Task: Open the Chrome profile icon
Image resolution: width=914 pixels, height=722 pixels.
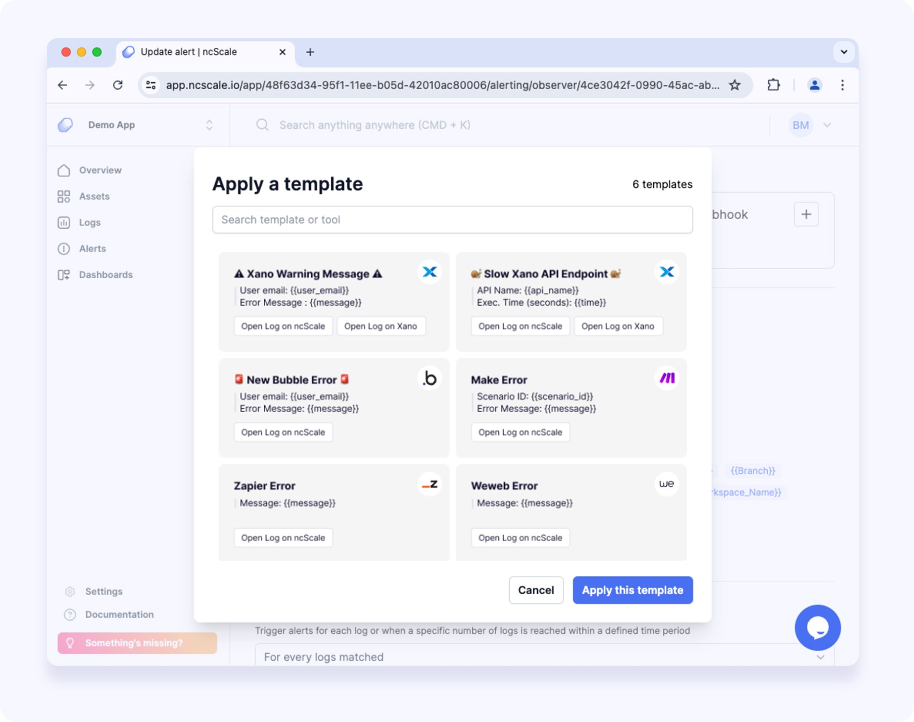Action: click(x=815, y=85)
